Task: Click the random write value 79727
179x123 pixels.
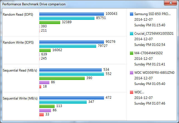Action: point(103,46)
